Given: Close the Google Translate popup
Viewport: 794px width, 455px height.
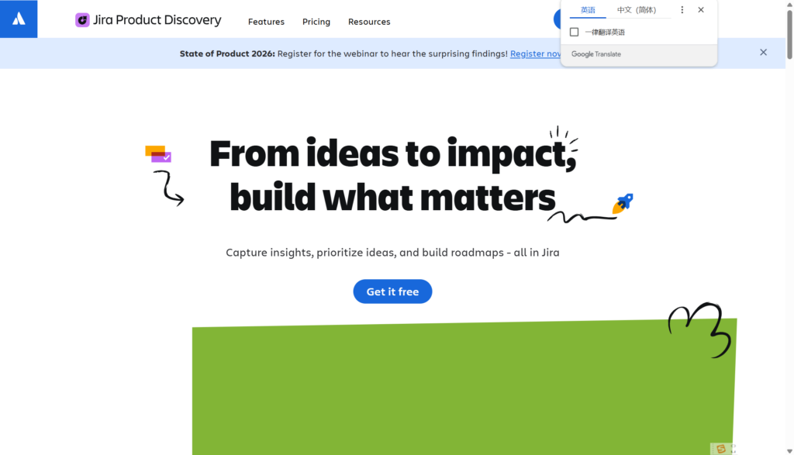Looking at the screenshot, I should click(701, 10).
